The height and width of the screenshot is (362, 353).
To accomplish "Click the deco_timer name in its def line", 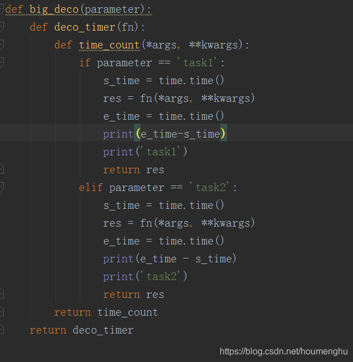I will [85, 27].
